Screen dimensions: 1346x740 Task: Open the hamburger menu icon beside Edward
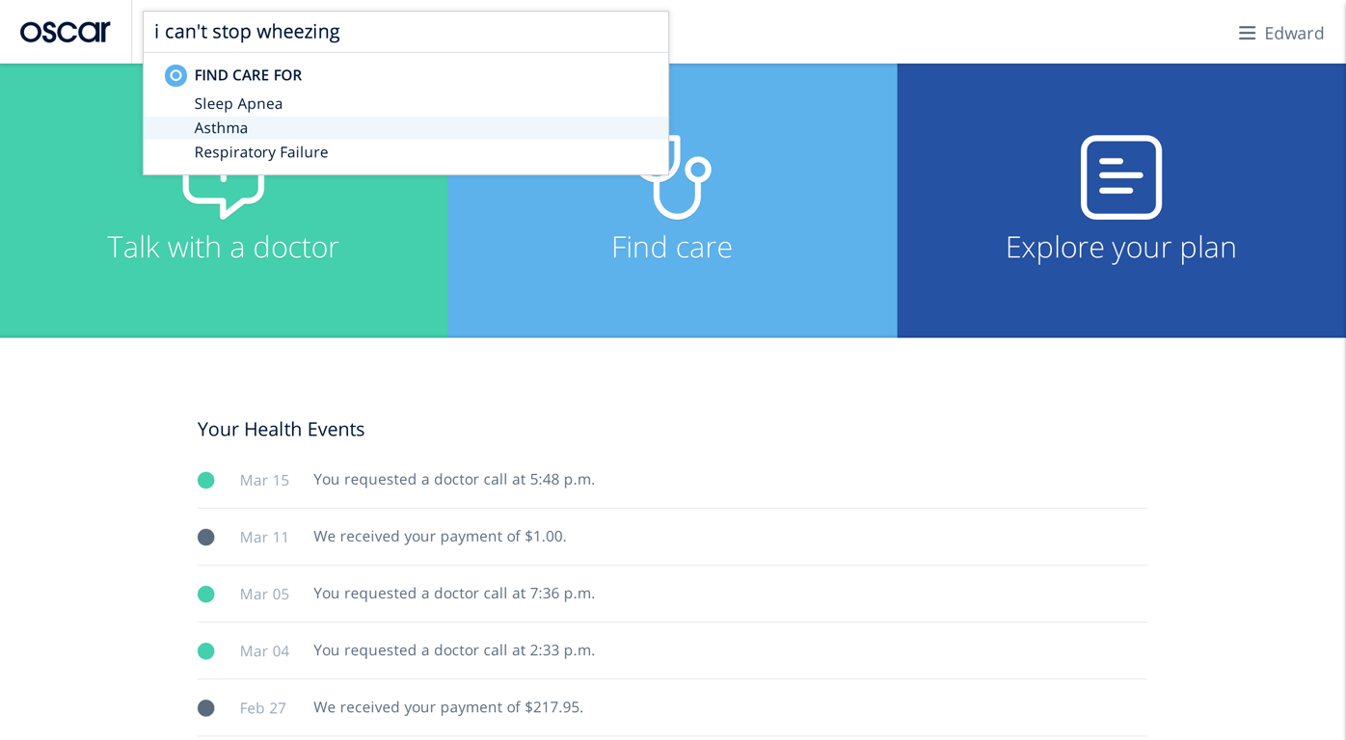coord(1247,33)
